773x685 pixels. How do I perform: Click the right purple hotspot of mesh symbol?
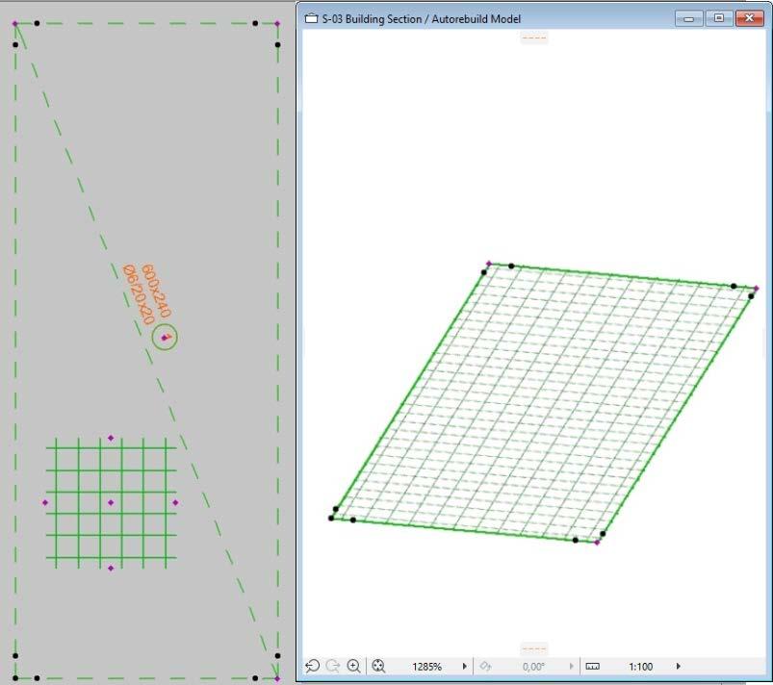175,502
